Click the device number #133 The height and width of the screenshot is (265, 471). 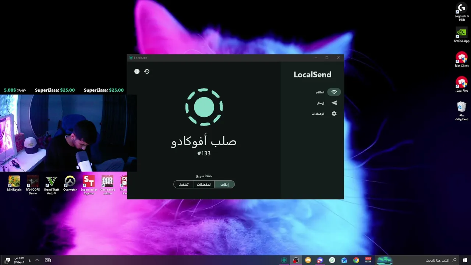click(204, 153)
